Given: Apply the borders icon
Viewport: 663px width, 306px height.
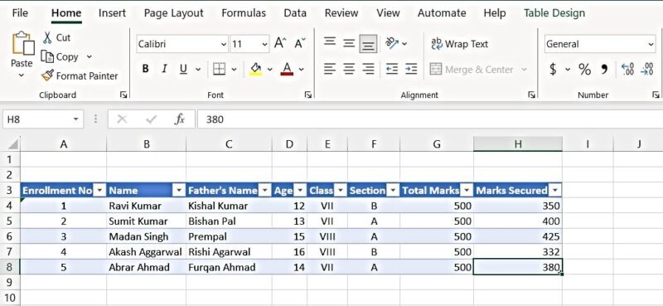Looking at the screenshot, I should tap(219, 69).
